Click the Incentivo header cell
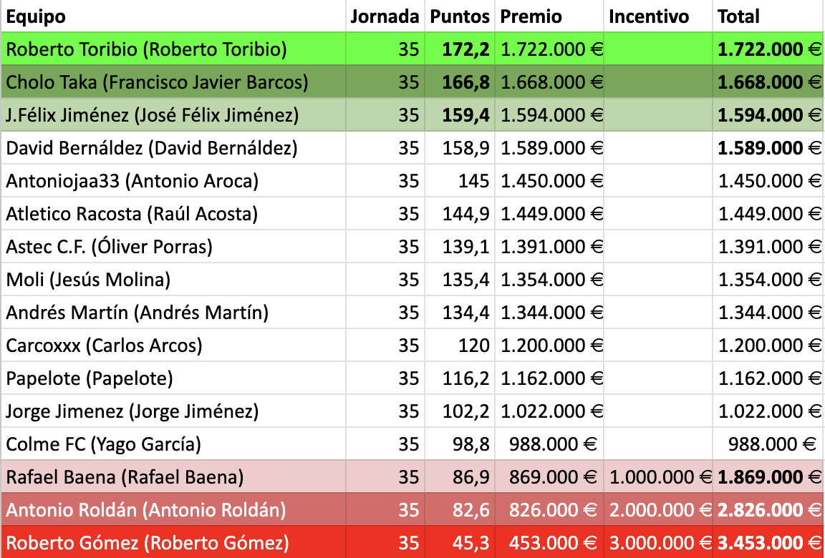This screenshot has height=558, width=825. tap(649, 16)
